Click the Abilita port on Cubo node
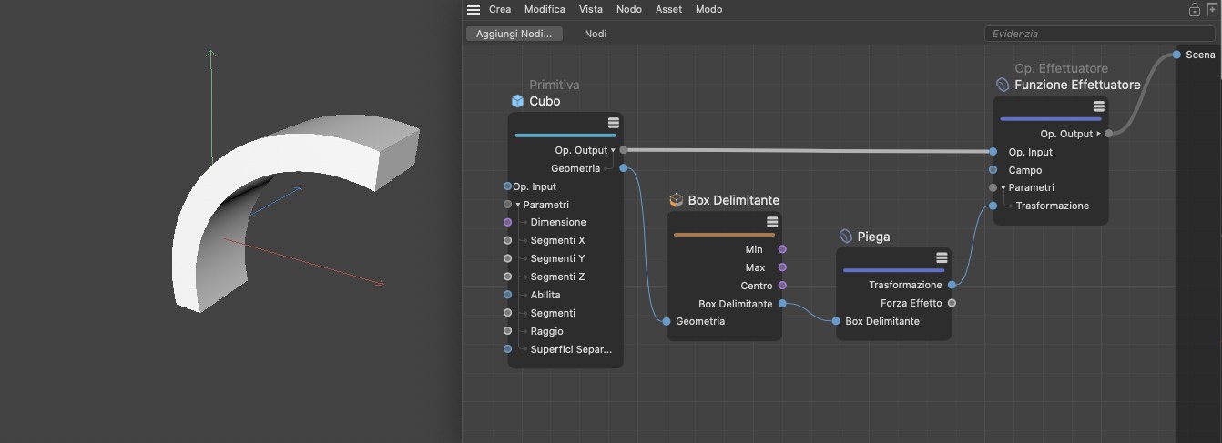Viewport: 1222px width, 443px height. pyautogui.click(x=508, y=295)
